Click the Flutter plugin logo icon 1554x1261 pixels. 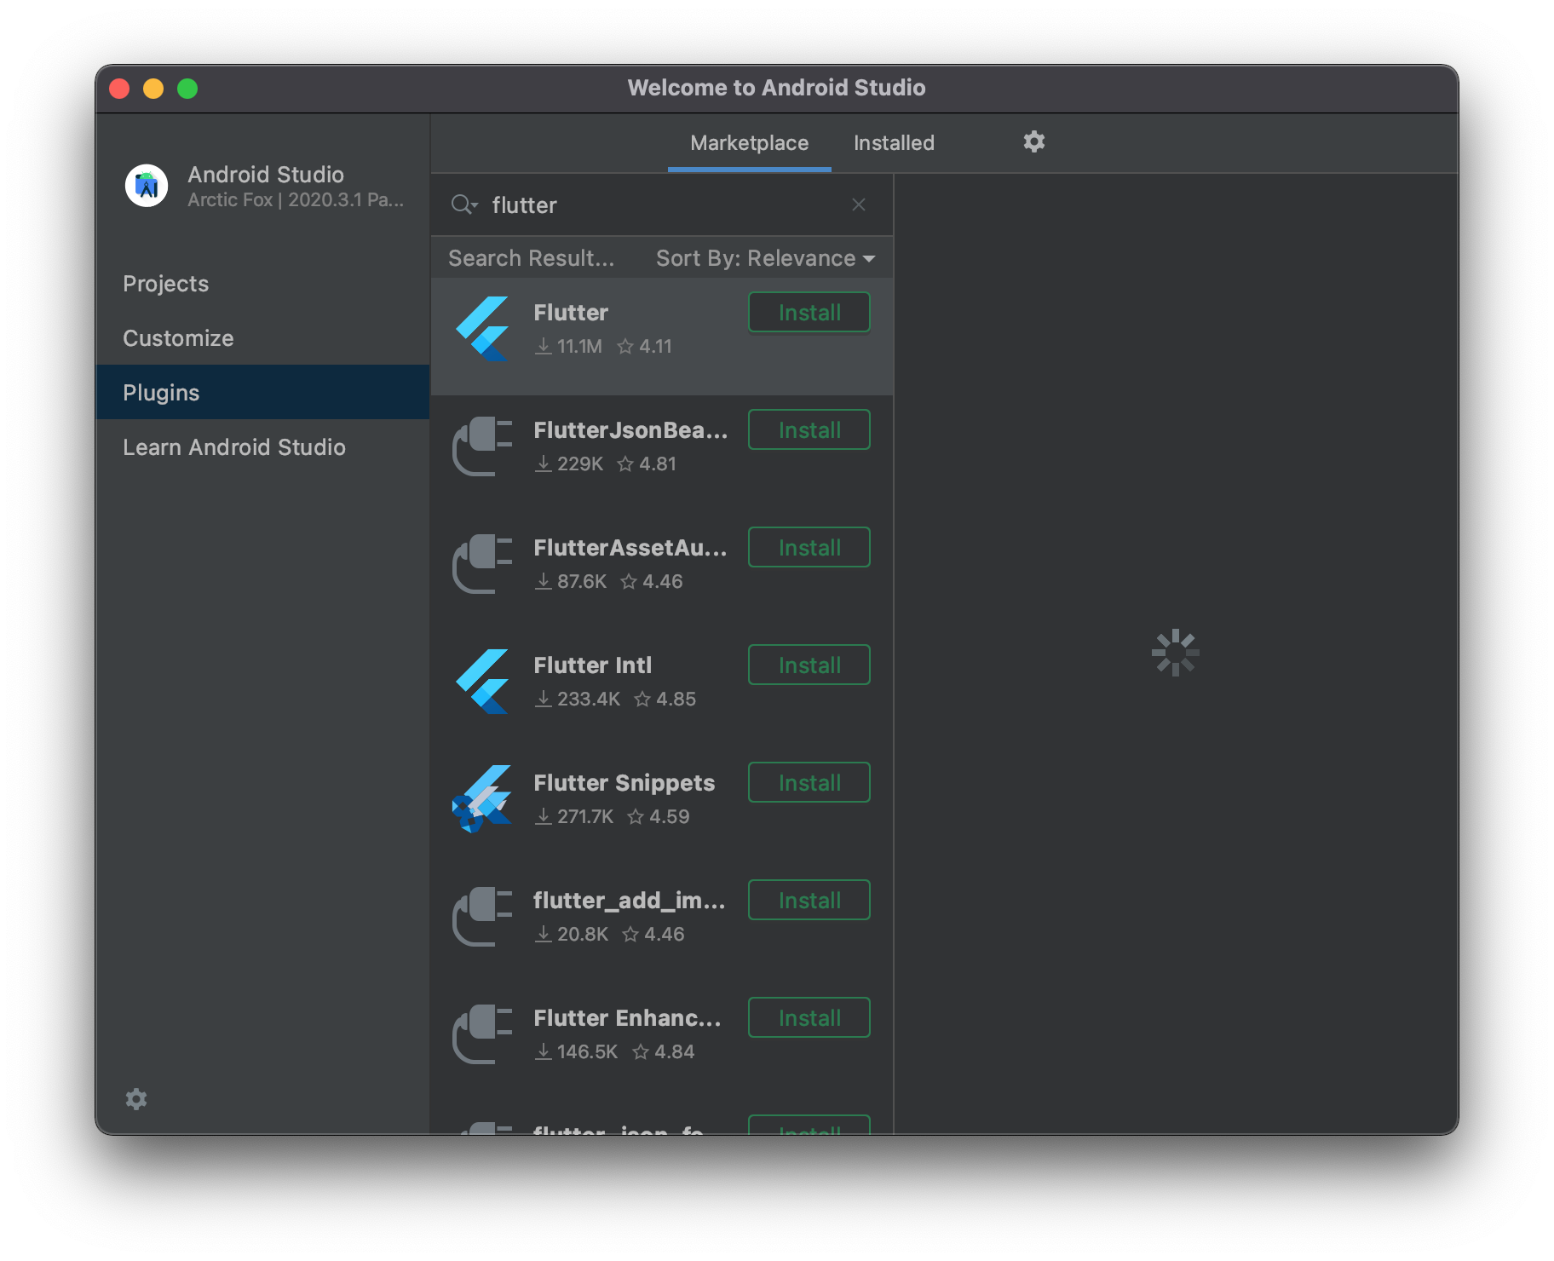[482, 329]
